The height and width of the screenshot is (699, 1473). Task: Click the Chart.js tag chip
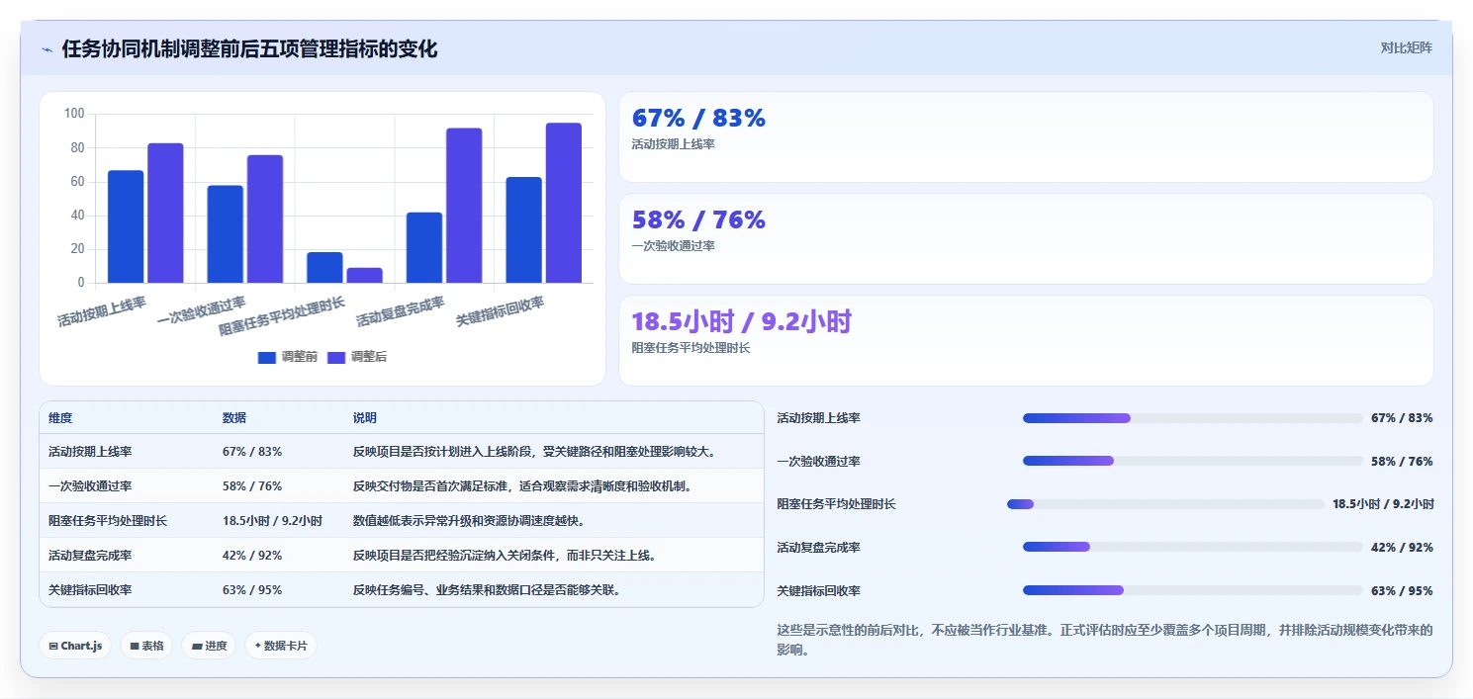click(76, 646)
